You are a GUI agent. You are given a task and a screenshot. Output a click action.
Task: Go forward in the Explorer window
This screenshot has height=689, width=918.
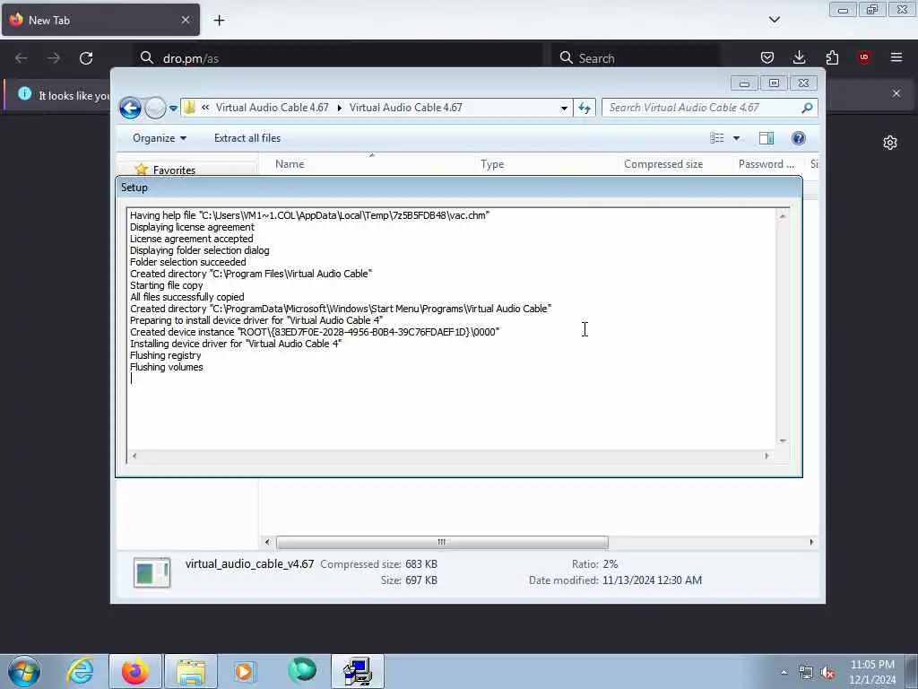155,108
